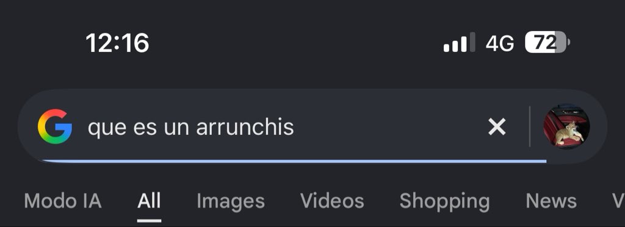The height and width of the screenshot is (227, 625).
Task: Switch to the Shopping tab
Action: pos(444,201)
